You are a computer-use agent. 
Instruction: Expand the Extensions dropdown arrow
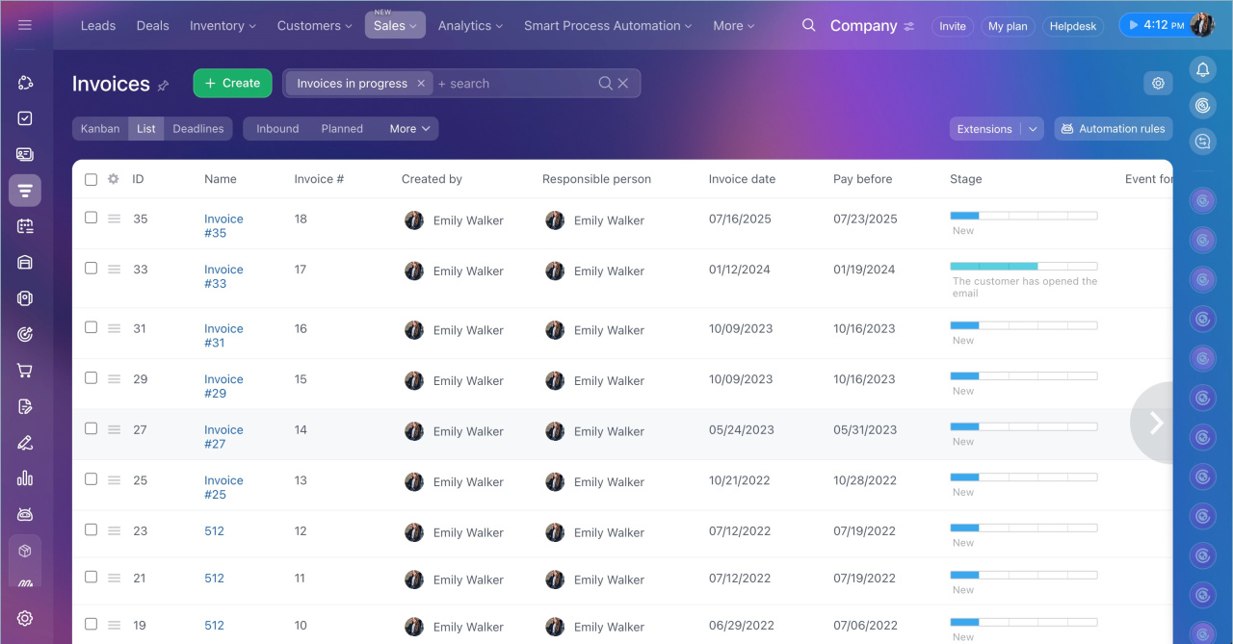[1033, 129]
